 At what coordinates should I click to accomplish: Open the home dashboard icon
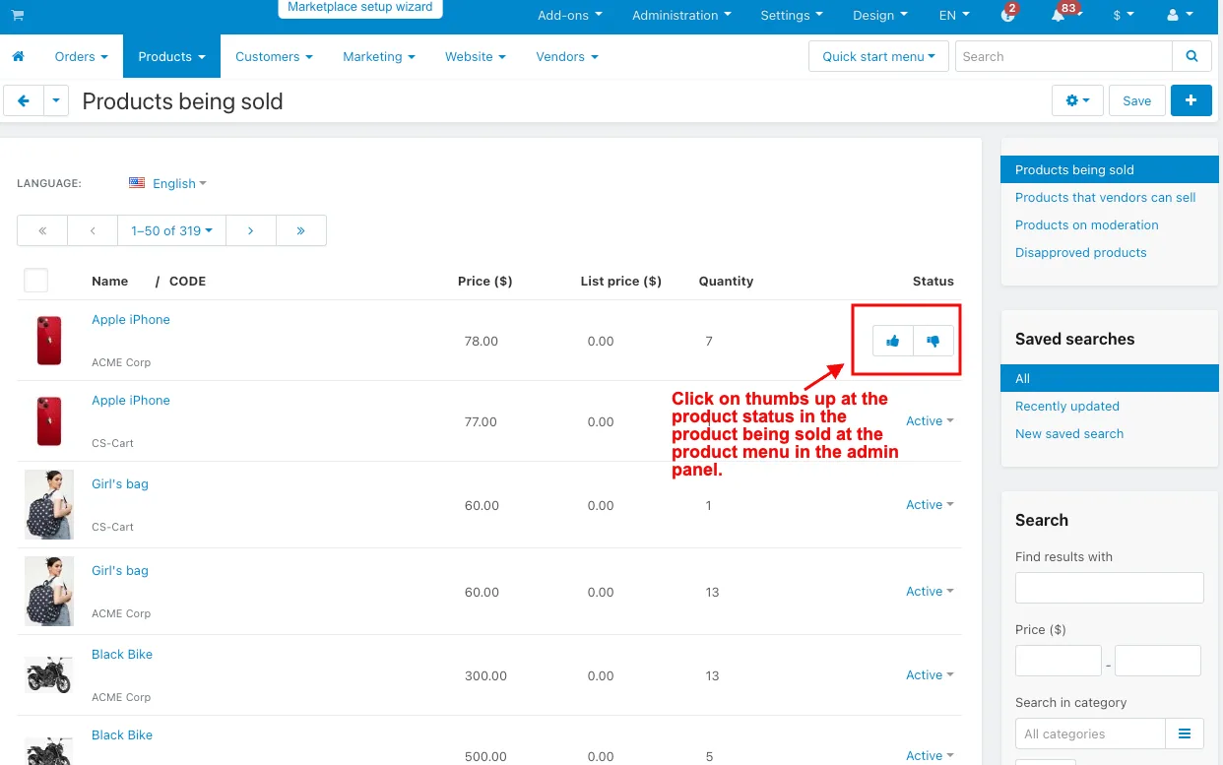pos(18,56)
